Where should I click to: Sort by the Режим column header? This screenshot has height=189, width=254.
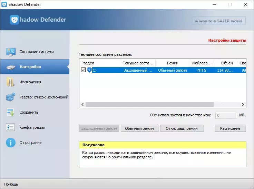point(173,63)
